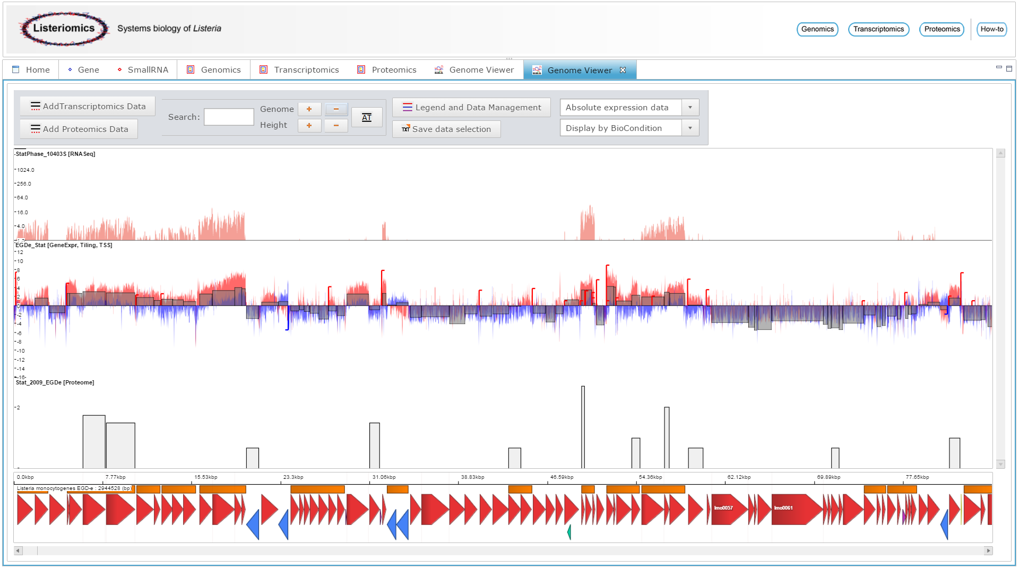
Task: Click Save data selection button
Action: (x=446, y=129)
